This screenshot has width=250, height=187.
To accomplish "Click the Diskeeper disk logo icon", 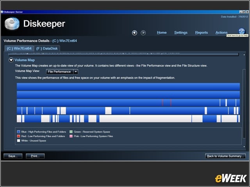I will point(12,23).
